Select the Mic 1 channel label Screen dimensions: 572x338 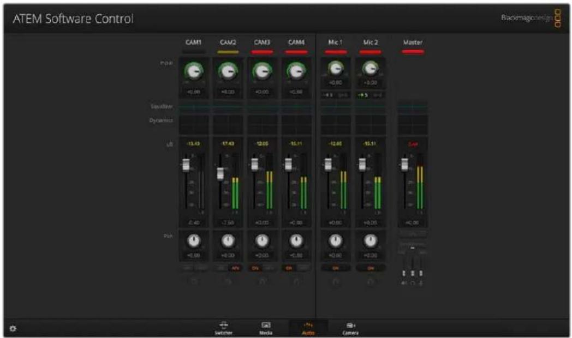pyautogui.click(x=335, y=43)
